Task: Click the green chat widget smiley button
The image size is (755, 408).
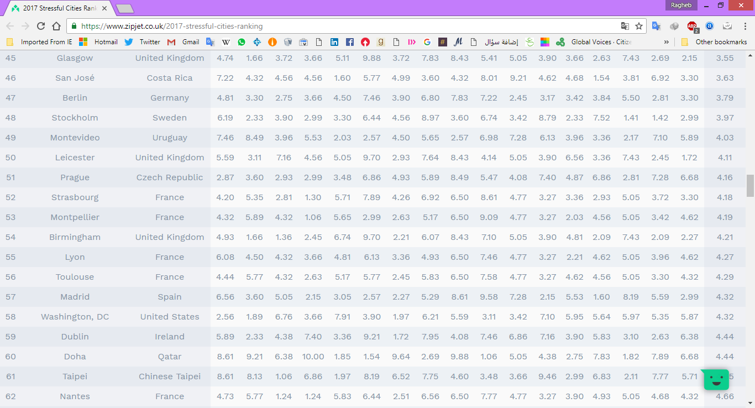Action: (716, 380)
